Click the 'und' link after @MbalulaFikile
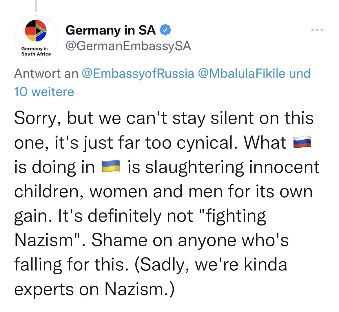339x312 pixels. 300,73
